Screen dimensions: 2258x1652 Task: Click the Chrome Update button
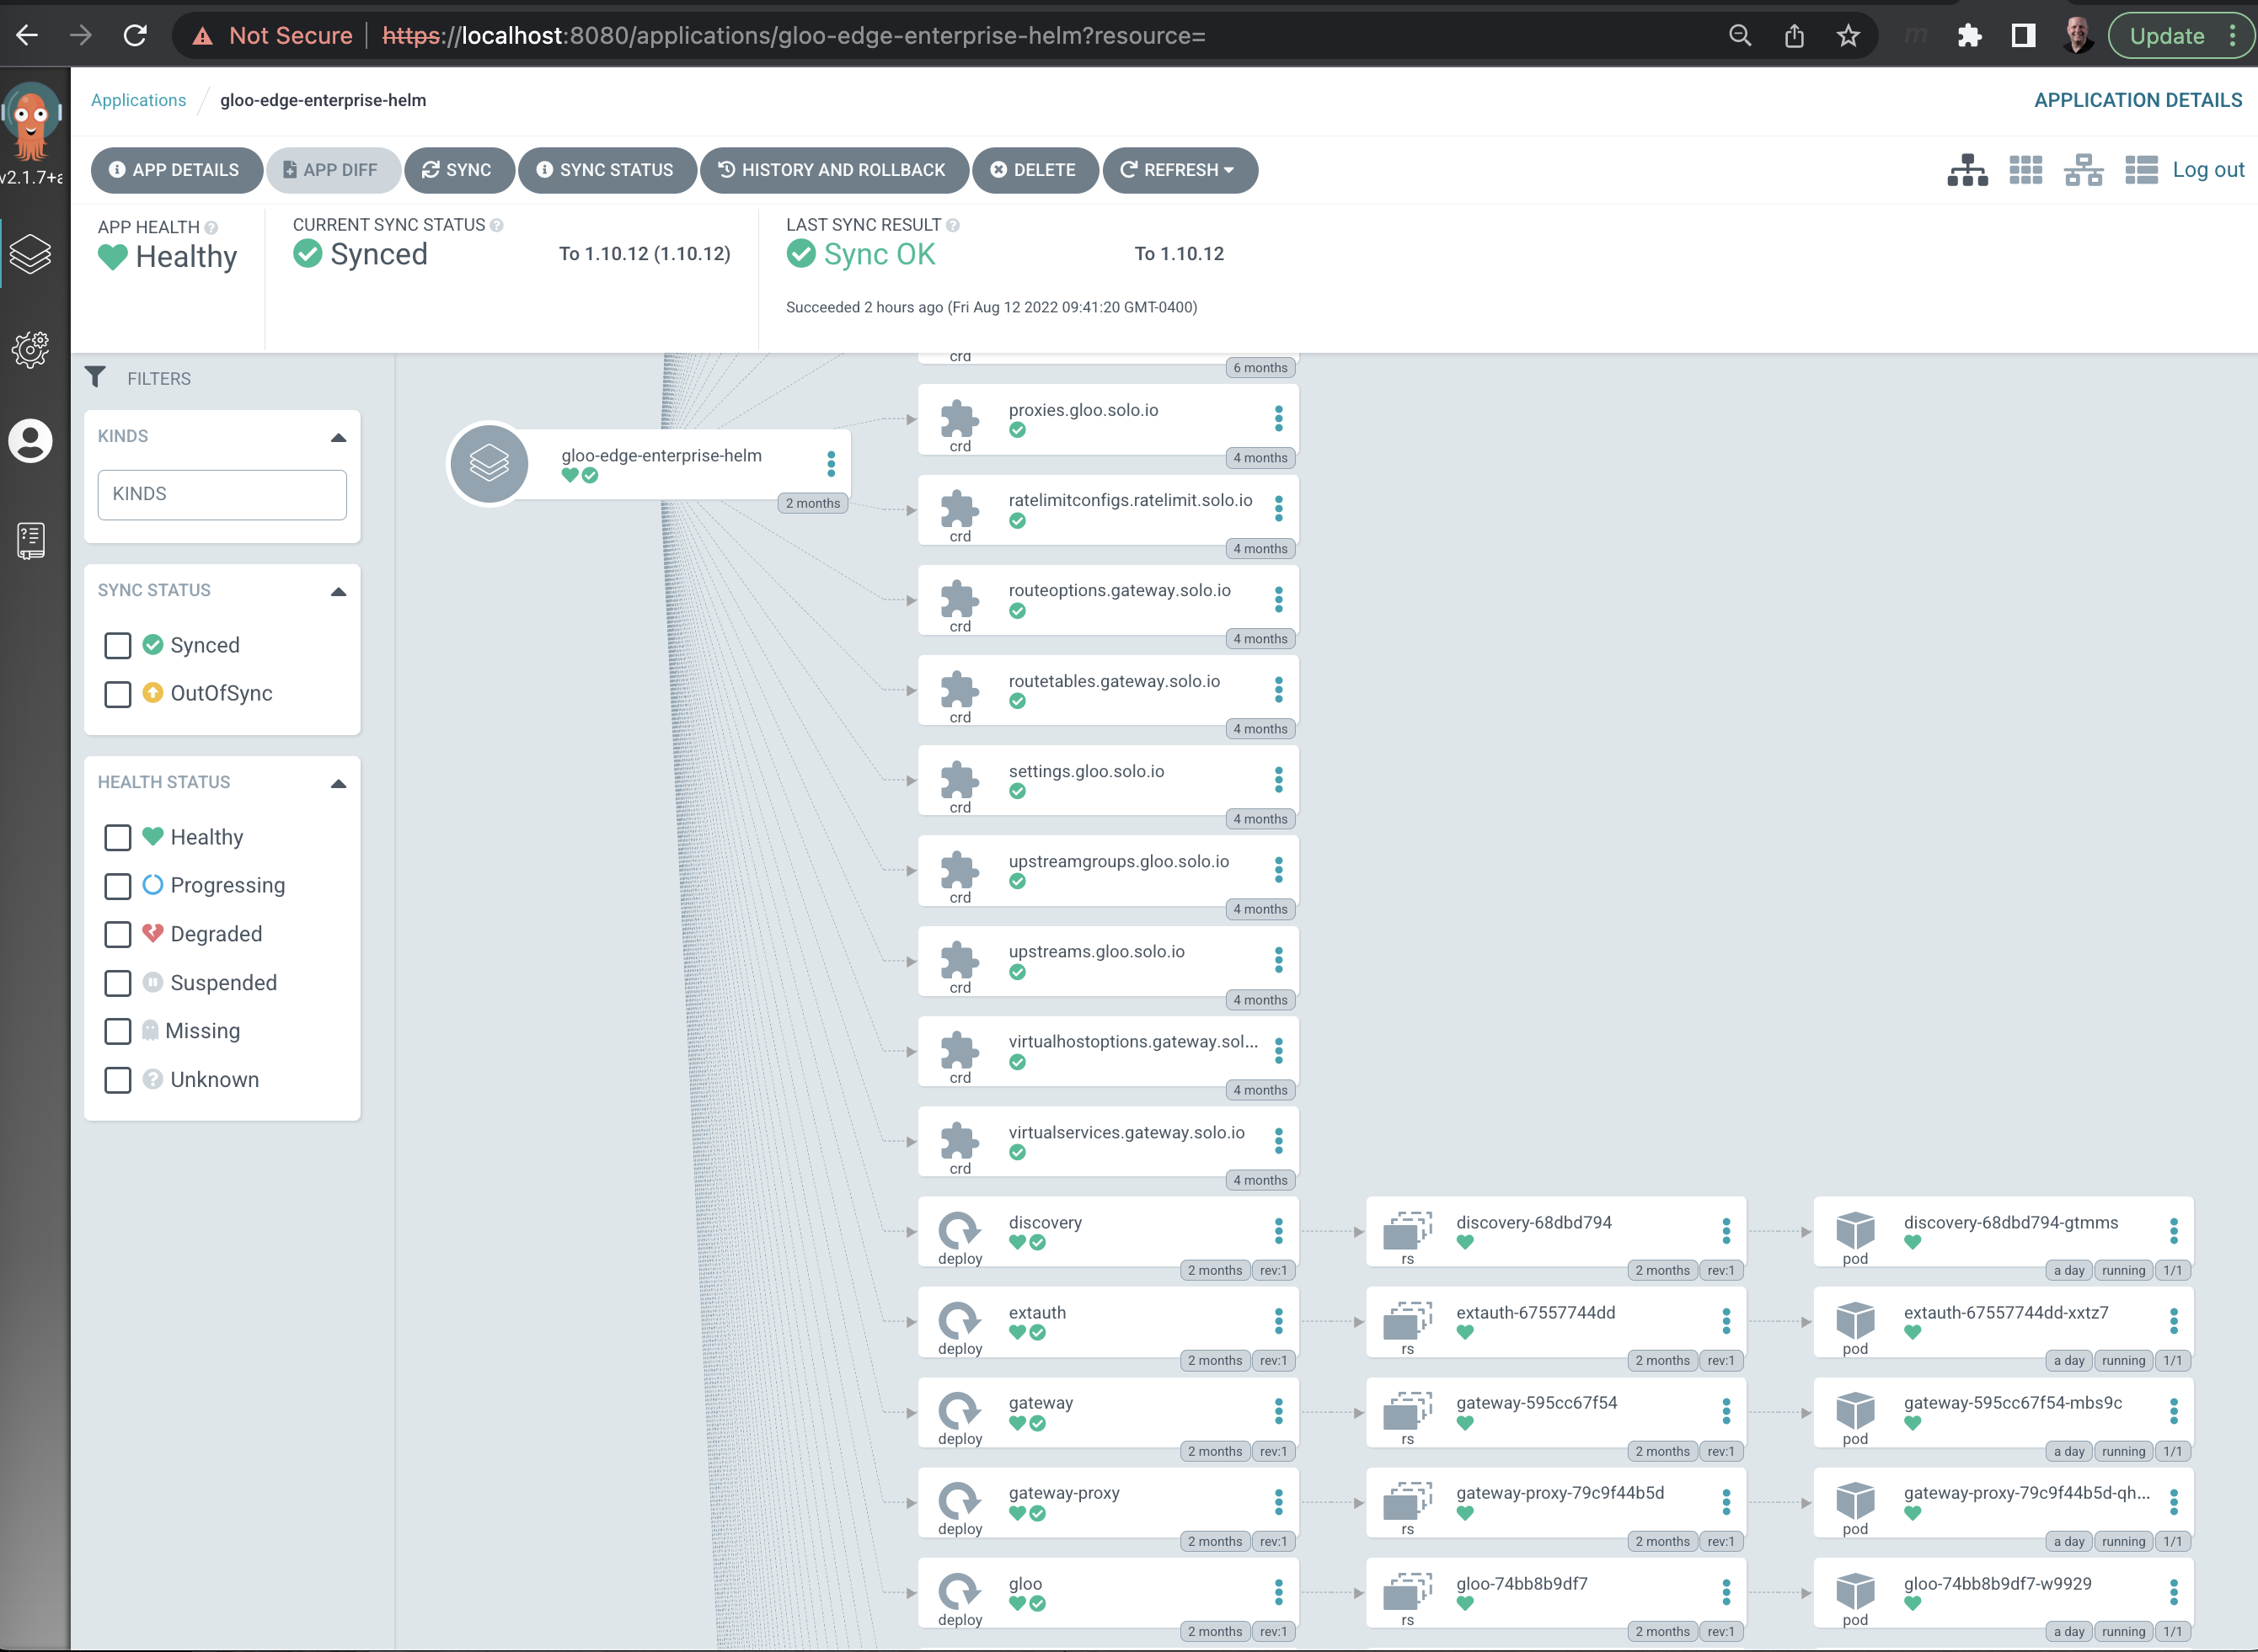coord(2166,36)
